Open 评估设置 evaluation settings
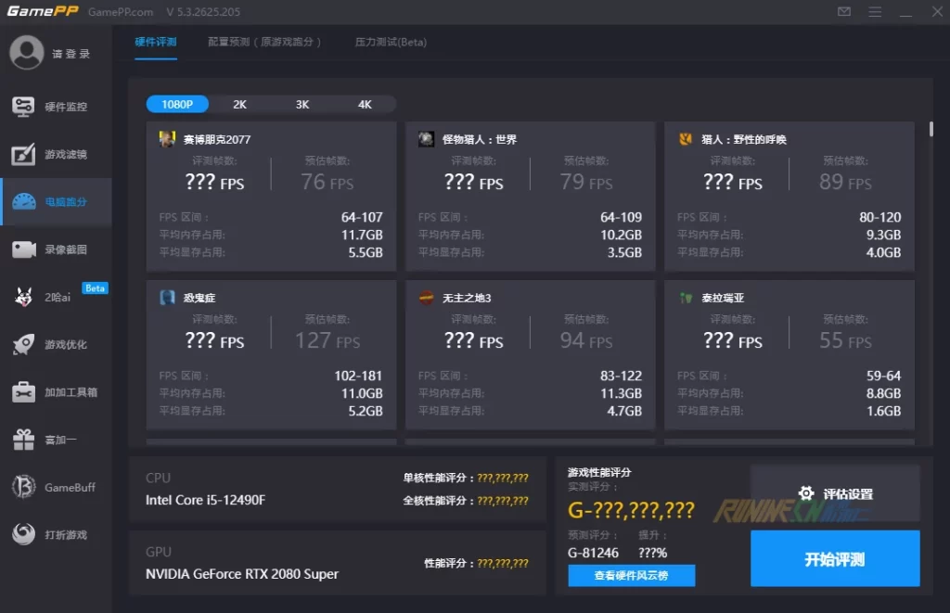This screenshot has width=950, height=613. [x=835, y=494]
